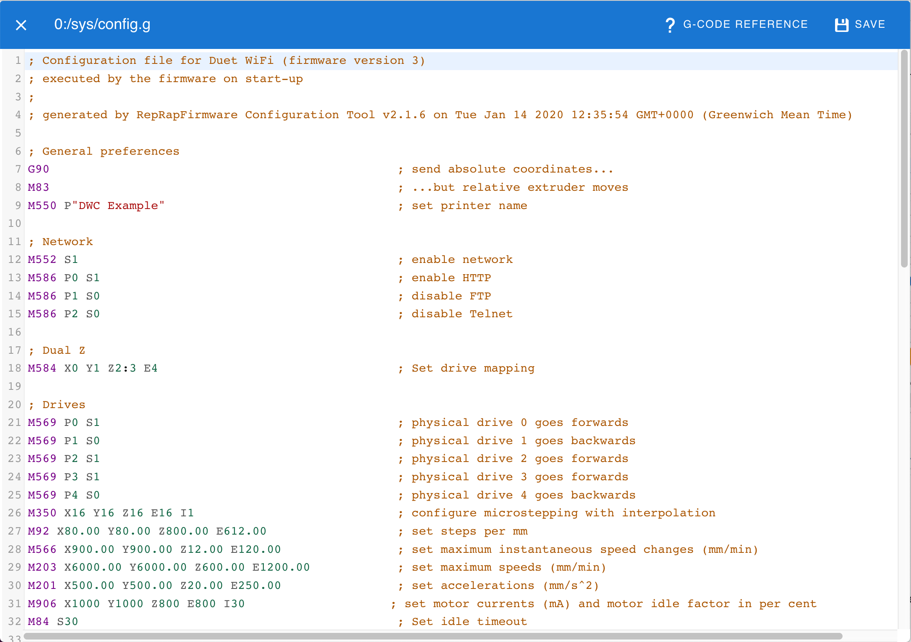Image resolution: width=911 pixels, height=642 pixels.
Task: Click the '; General preferences' comment
Action: (104, 151)
